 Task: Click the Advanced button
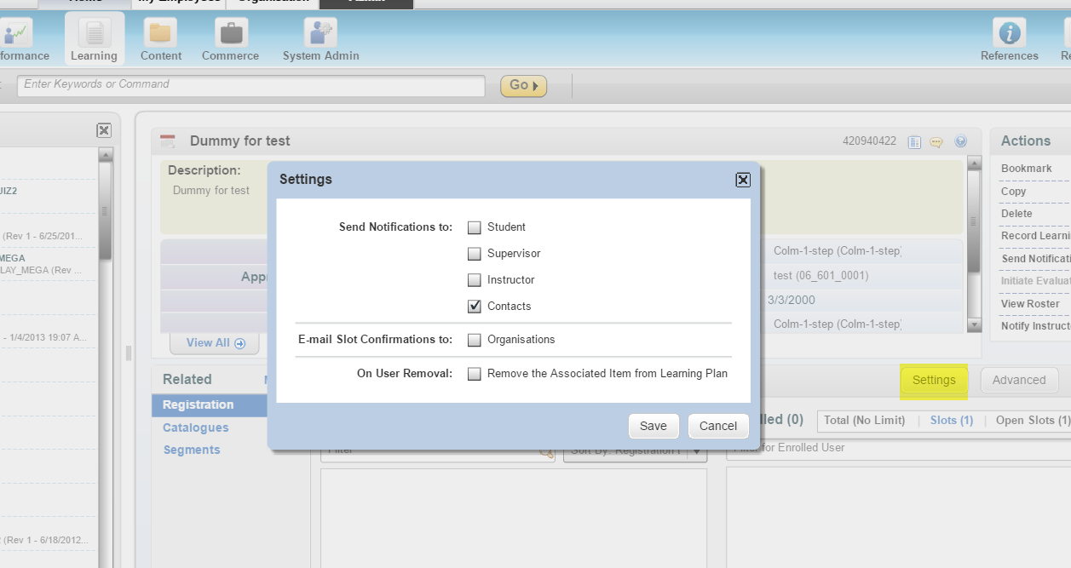(x=1019, y=381)
